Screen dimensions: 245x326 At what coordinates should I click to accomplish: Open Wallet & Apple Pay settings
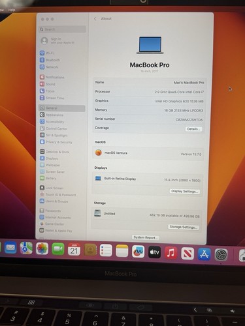click(56, 231)
